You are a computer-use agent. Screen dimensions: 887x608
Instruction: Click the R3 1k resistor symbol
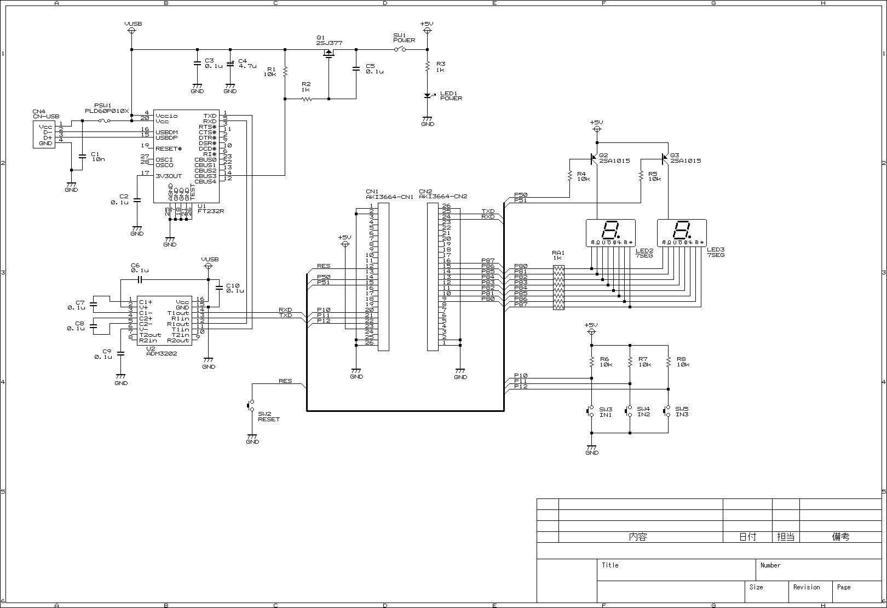428,66
